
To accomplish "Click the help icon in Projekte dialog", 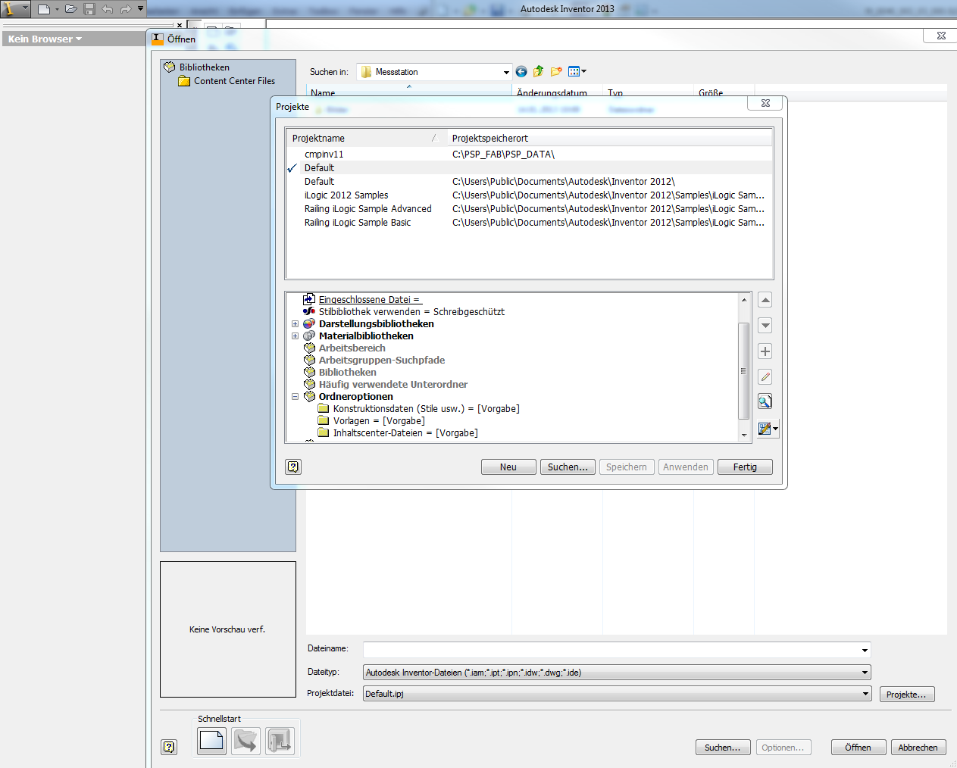I will 293,467.
